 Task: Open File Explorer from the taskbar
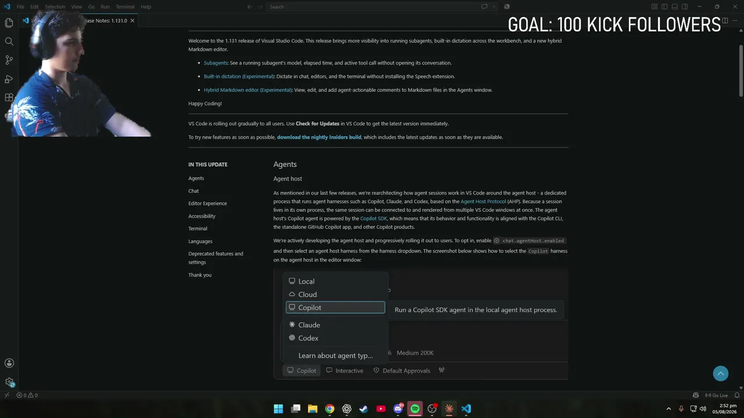313,409
